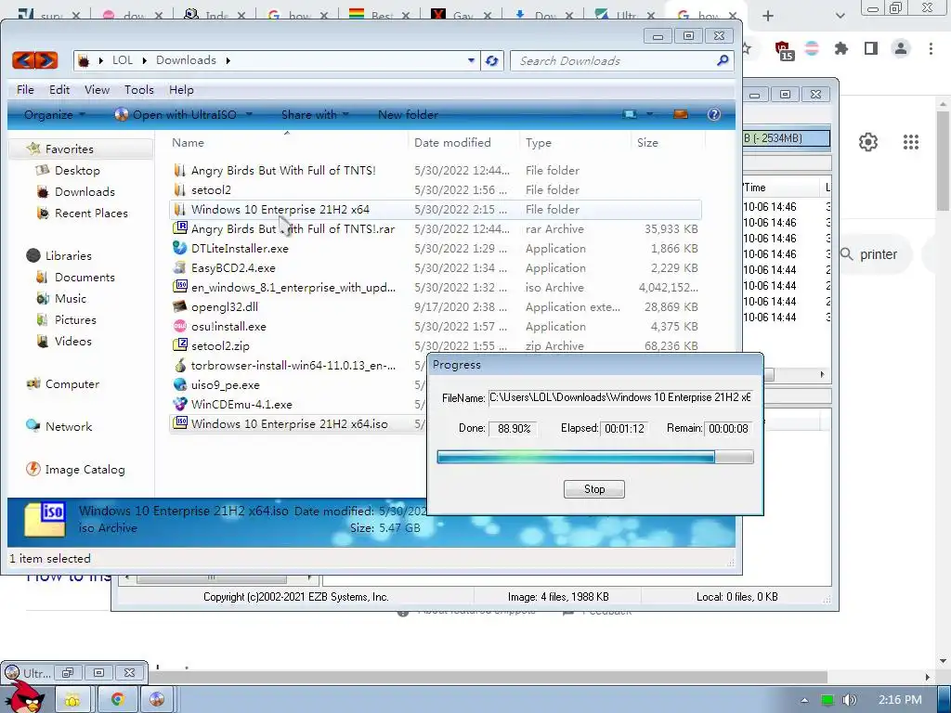Expand the LOL breadcrumb arrow
The width and height of the screenshot is (951, 713).
click(x=144, y=60)
